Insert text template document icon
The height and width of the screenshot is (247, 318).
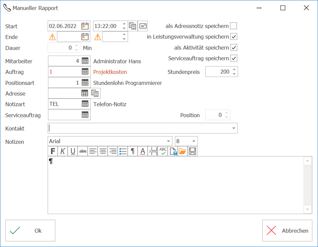(x=173, y=151)
